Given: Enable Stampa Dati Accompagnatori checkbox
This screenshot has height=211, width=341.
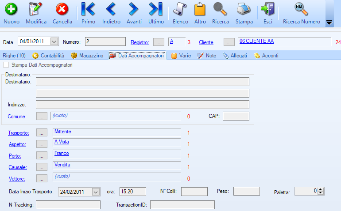Looking at the screenshot, I should pos(6,65).
